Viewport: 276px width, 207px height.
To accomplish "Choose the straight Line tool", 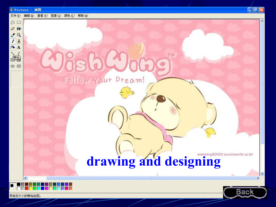I will [x=13, y=53].
